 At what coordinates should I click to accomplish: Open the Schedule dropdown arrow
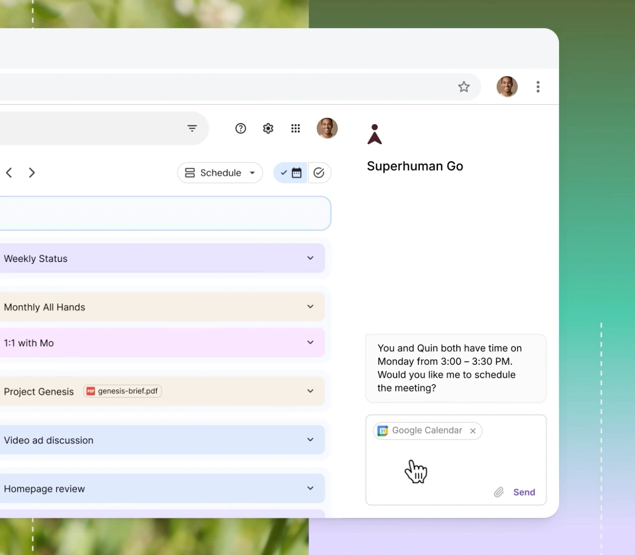click(252, 172)
